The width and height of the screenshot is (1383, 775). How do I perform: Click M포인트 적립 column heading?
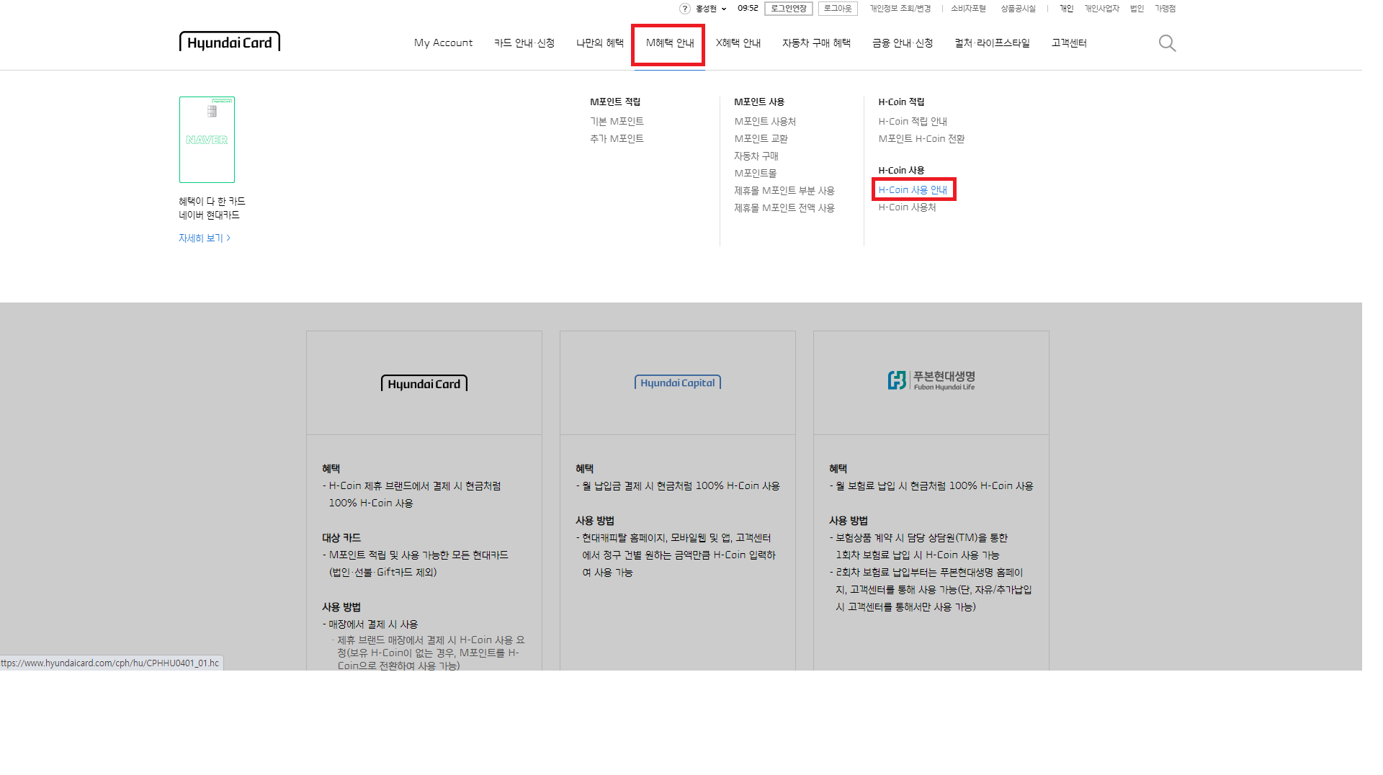pos(615,102)
